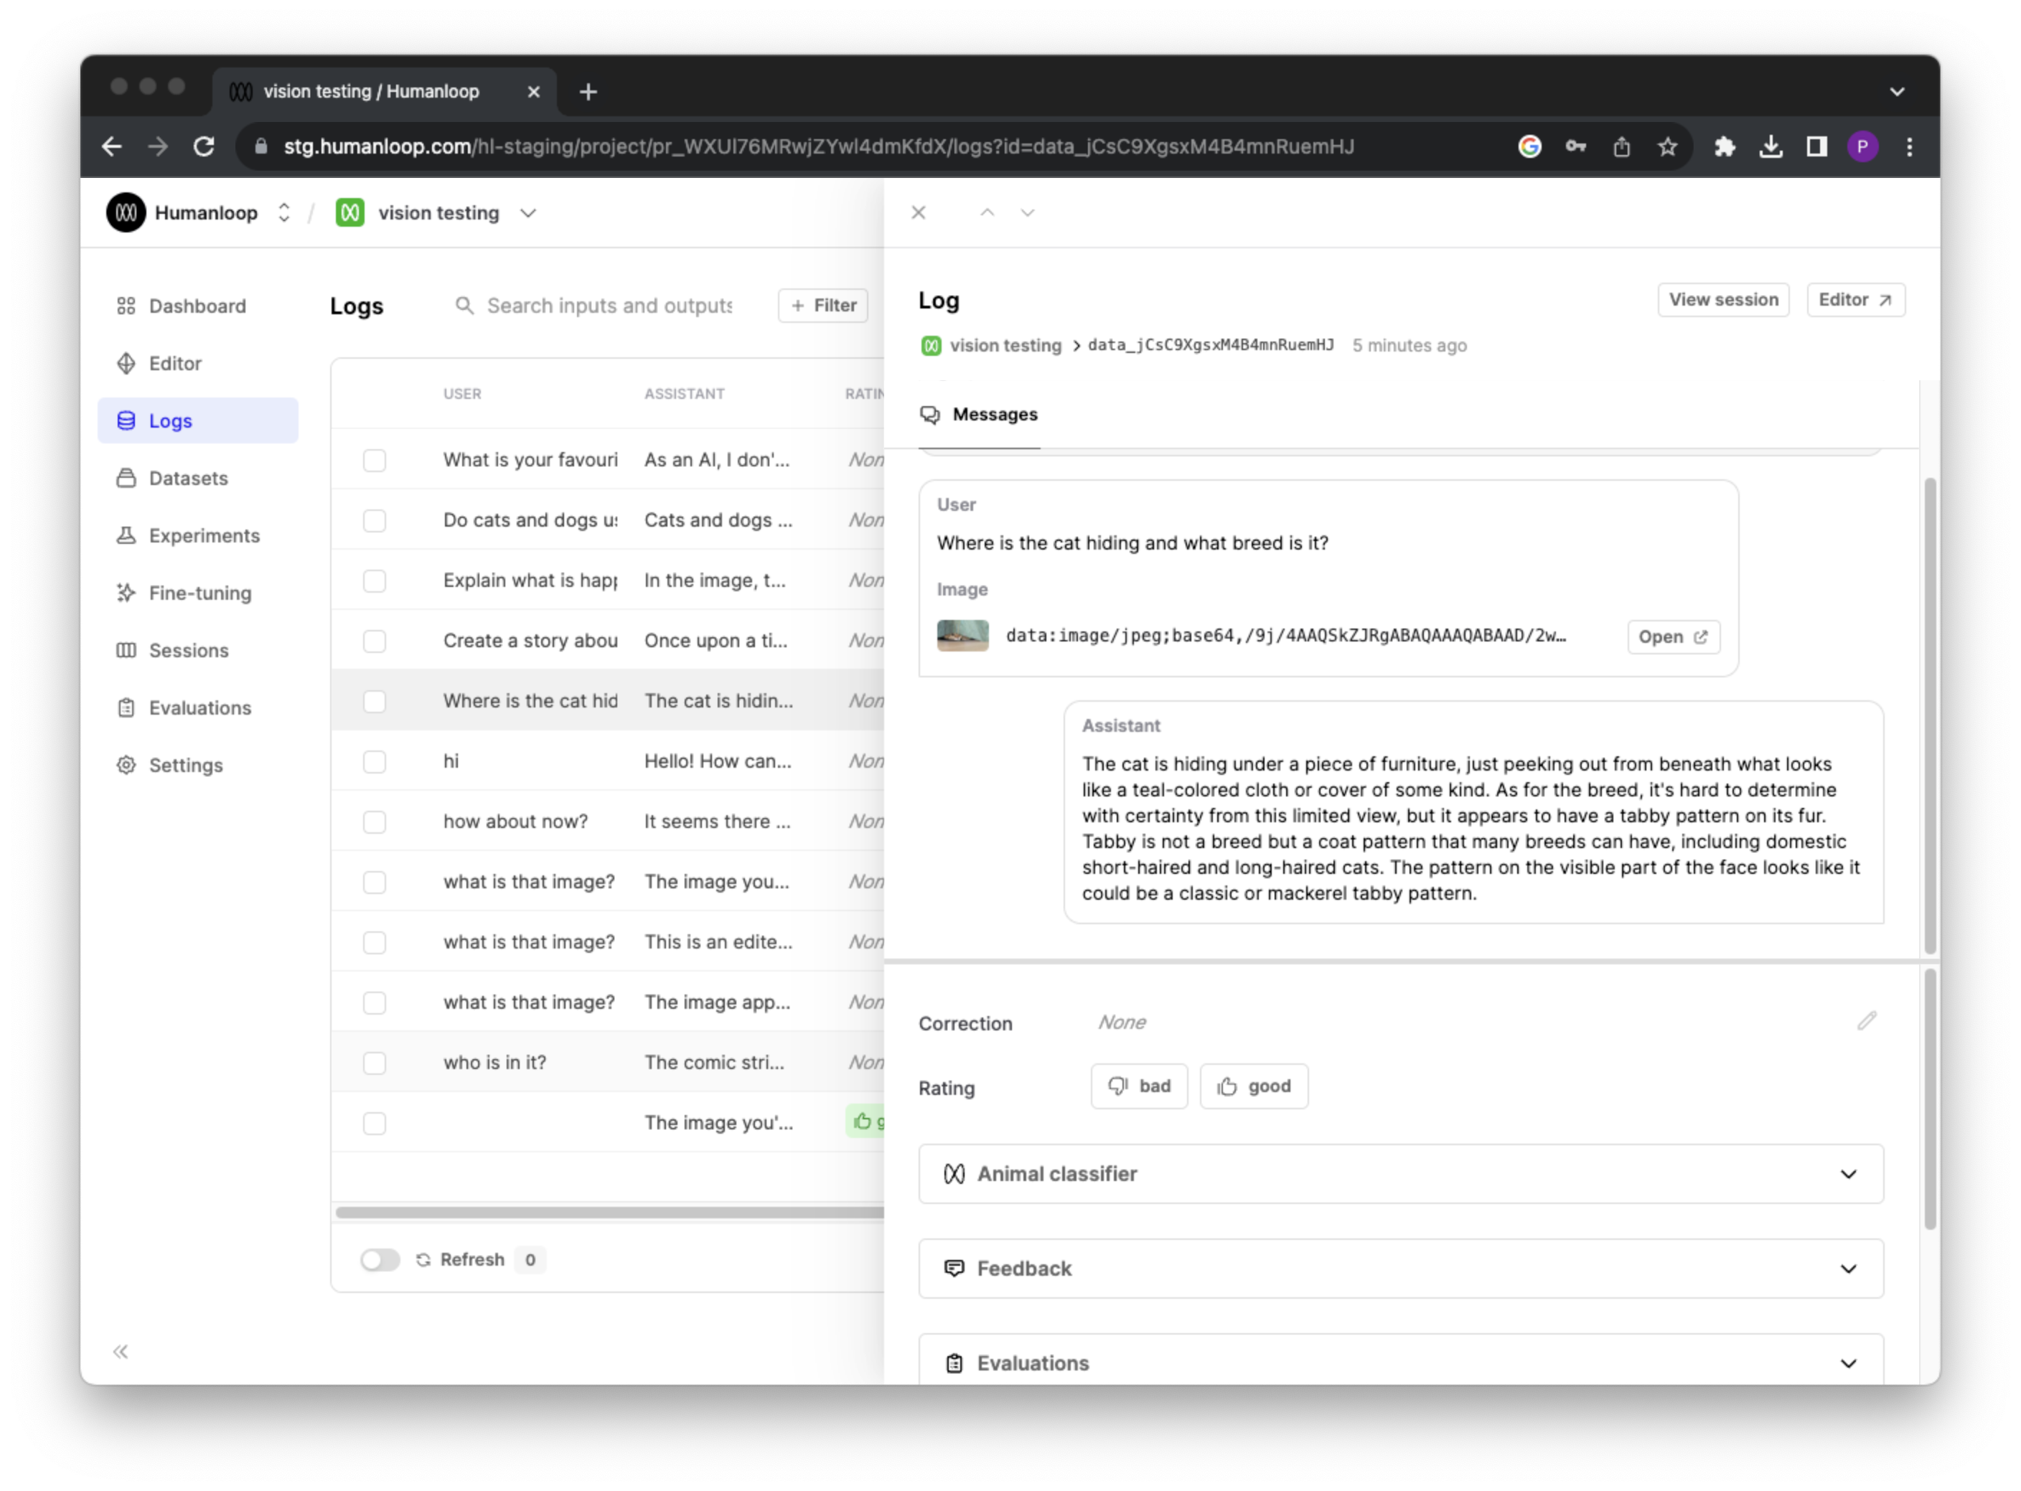The image size is (2021, 1491).
Task: Select the Messages tab
Action: (x=980, y=415)
